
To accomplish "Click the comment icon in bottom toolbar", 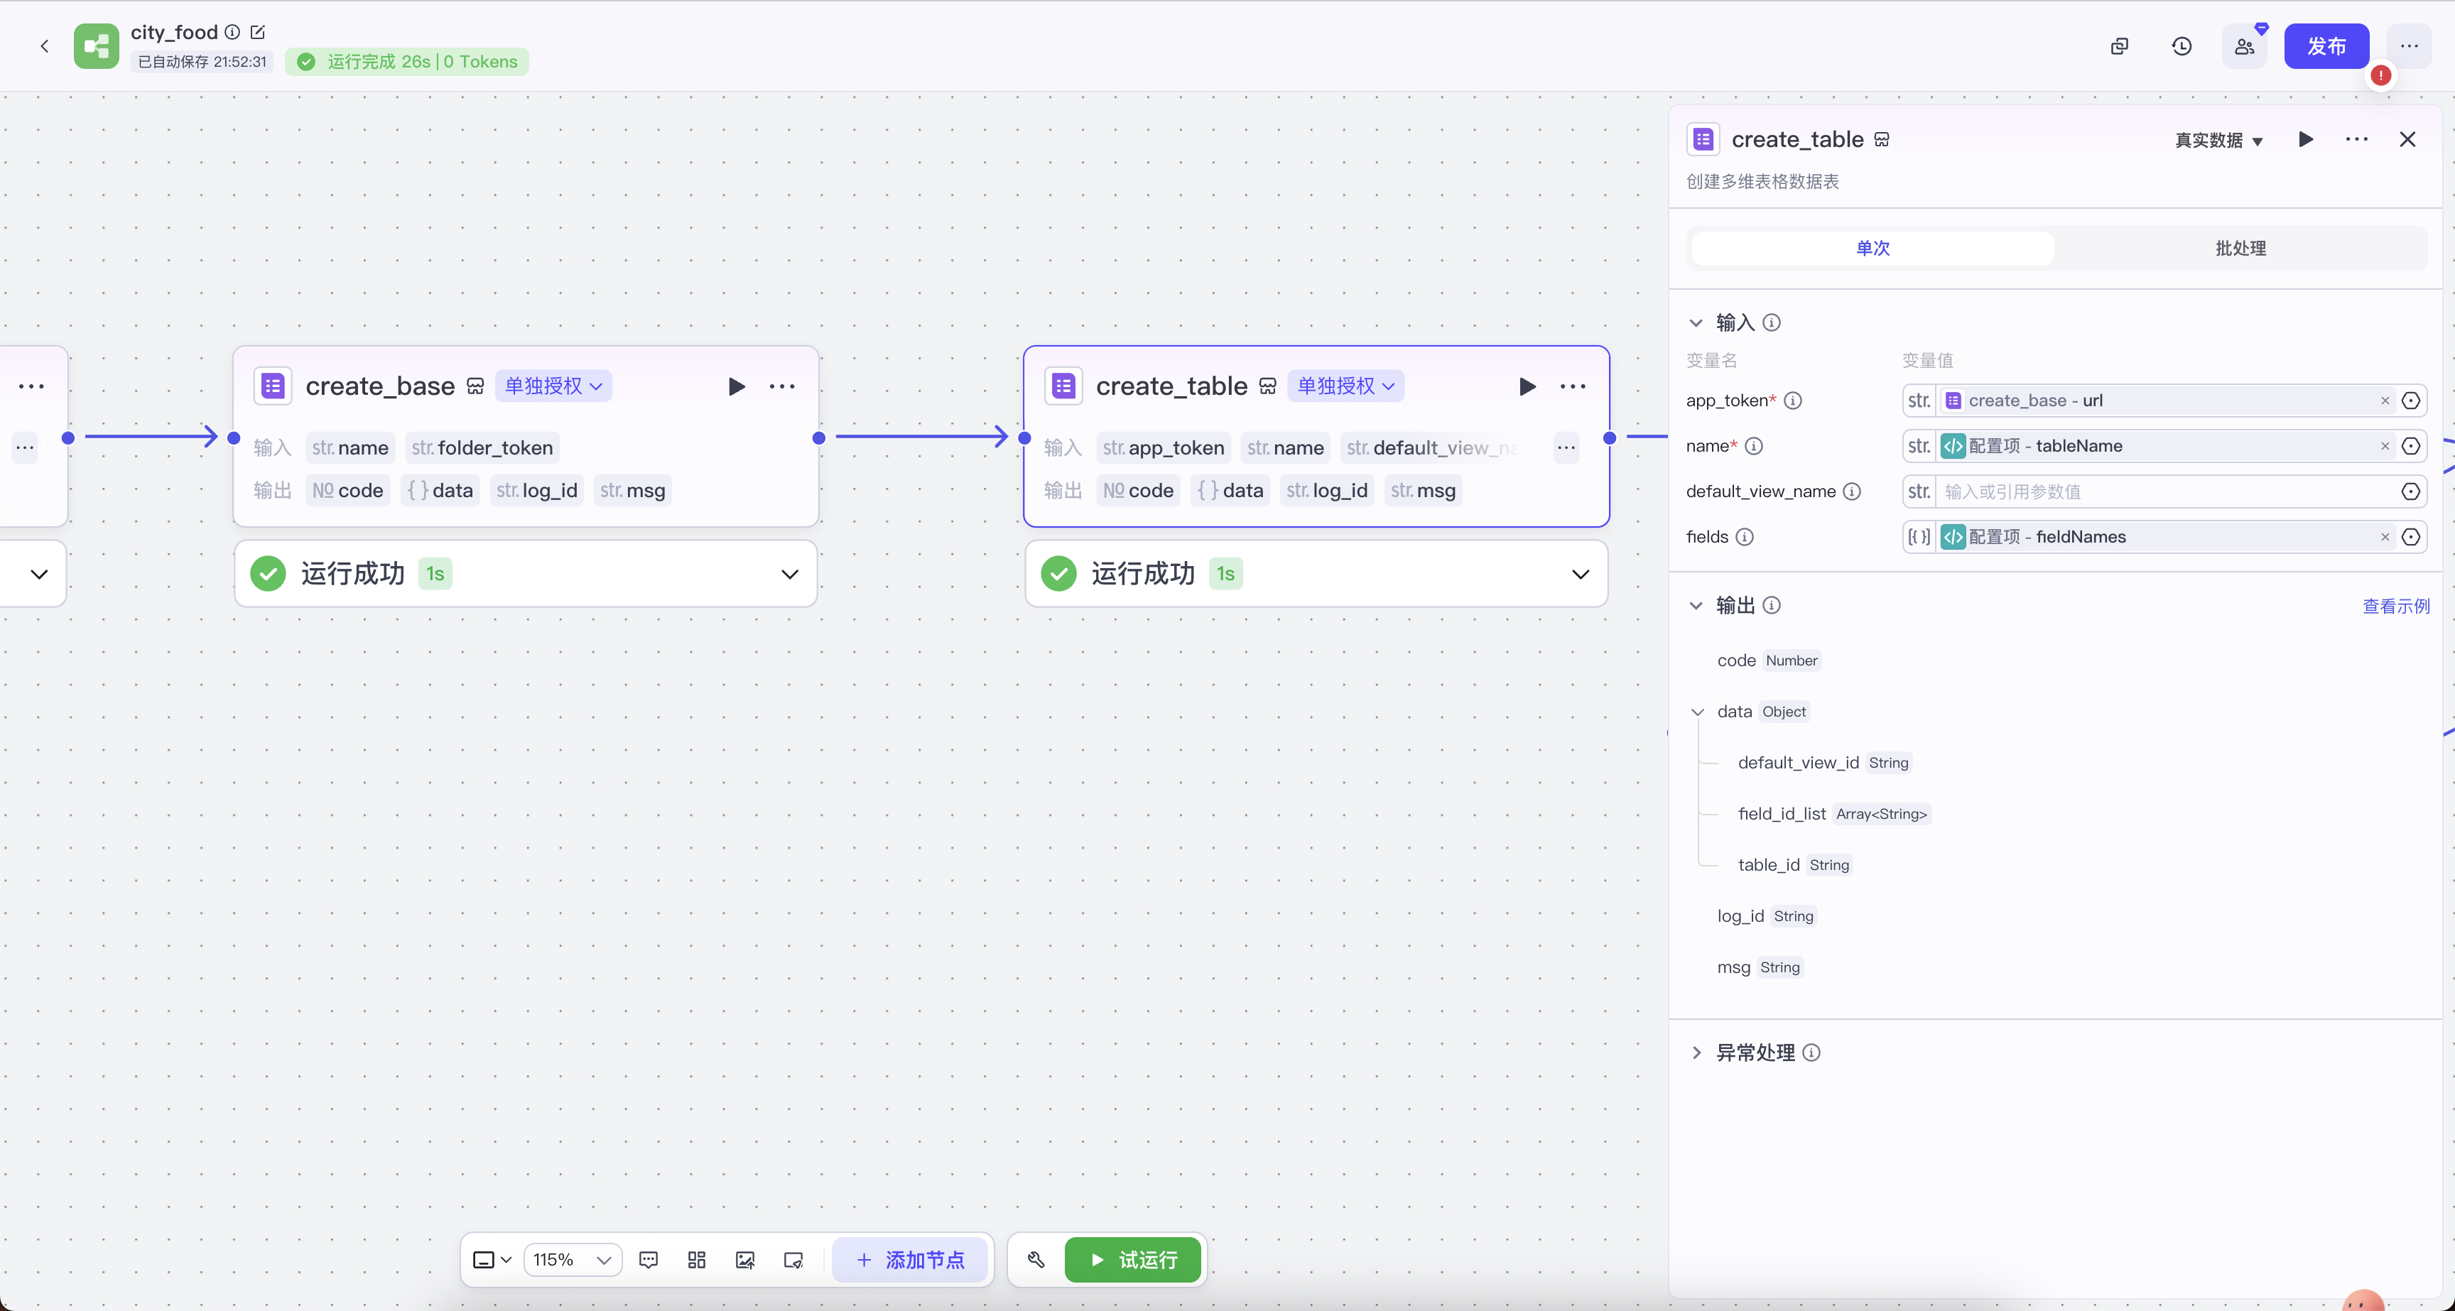I will tap(648, 1260).
